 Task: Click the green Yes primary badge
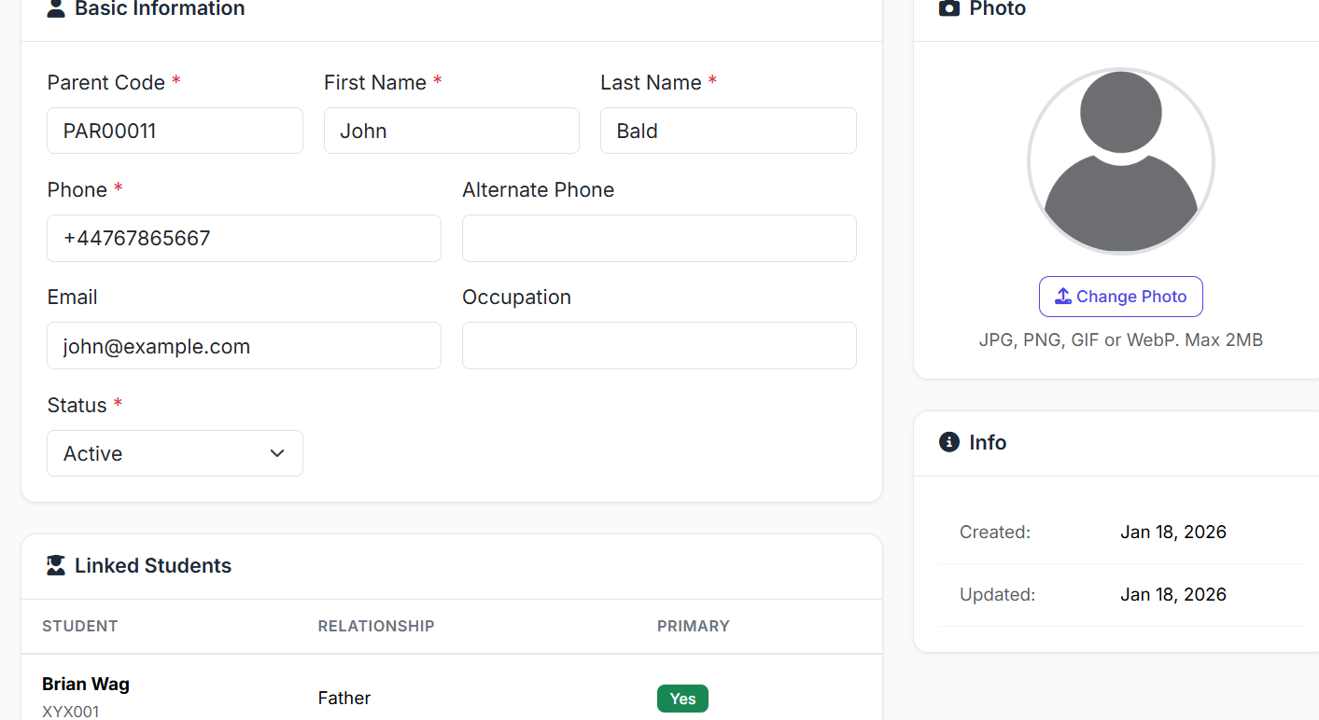click(682, 699)
